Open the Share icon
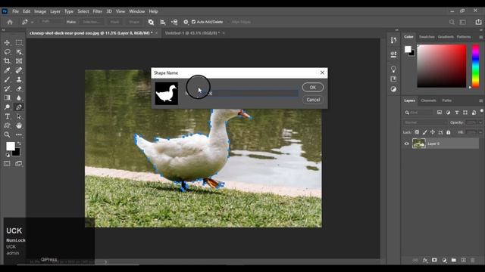This screenshot has width=485, height=272. coord(478,22)
